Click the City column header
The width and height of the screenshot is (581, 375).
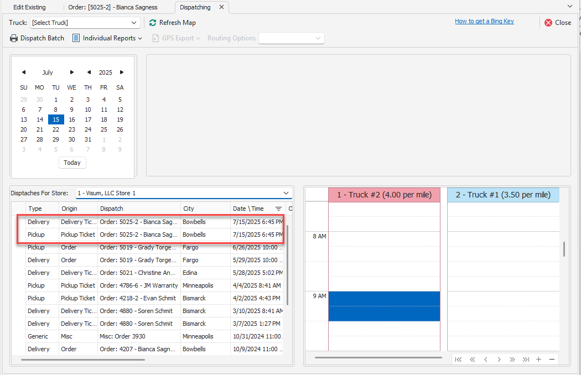point(206,209)
